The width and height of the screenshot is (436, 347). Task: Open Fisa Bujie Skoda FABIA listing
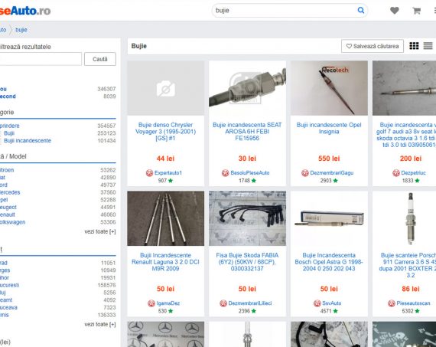click(x=247, y=262)
